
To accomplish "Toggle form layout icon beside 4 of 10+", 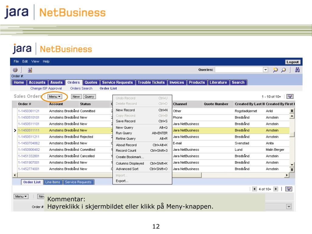I will 289,189.
